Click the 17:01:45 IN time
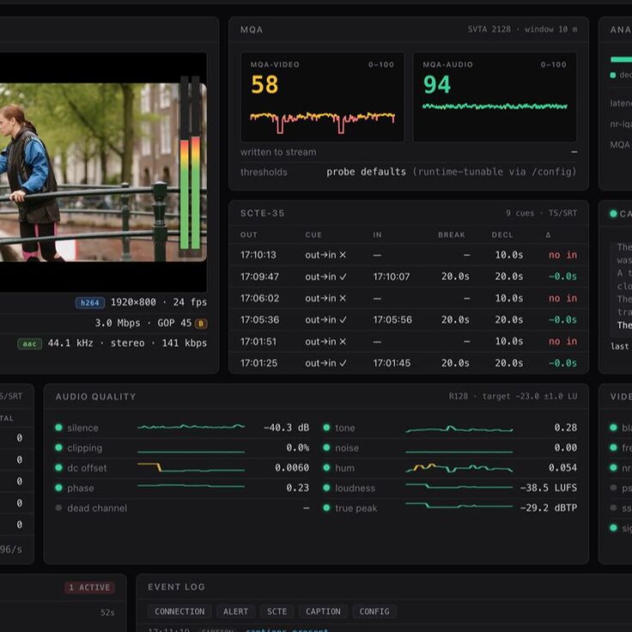The height and width of the screenshot is (632, 632). coord(392,362)
